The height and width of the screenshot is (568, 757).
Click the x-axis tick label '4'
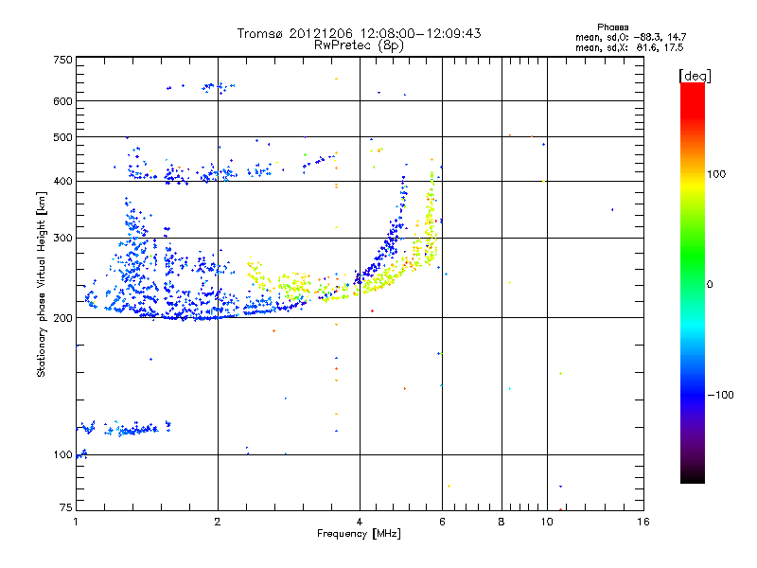(x=360, y=522)
